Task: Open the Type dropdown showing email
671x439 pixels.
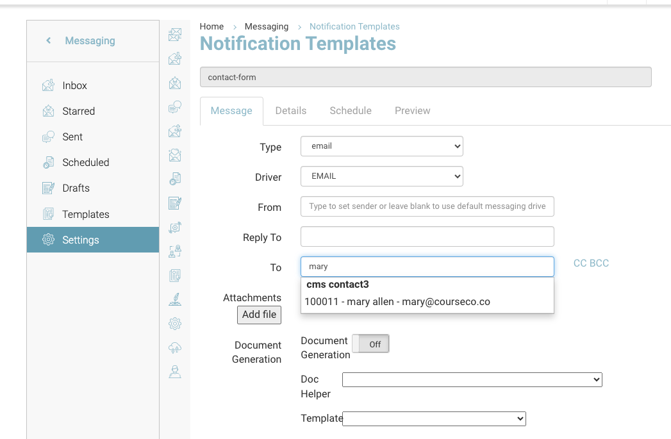Action: (381, 146)
